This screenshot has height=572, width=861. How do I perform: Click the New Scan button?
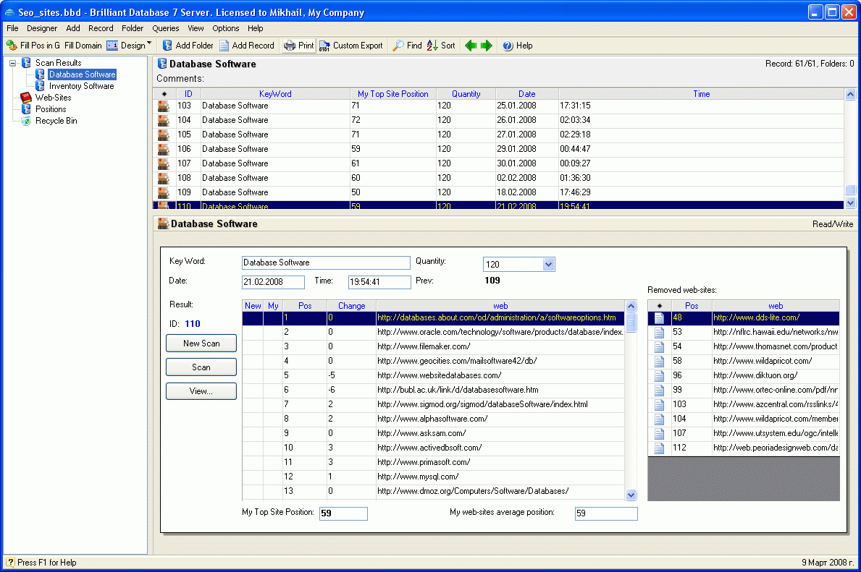pyautogui.click(x=201, y=343)
